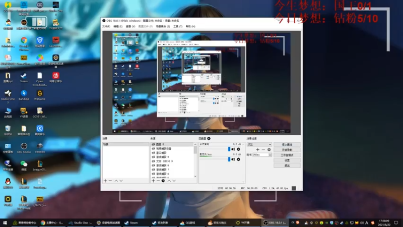Mute the 麦克风/Aux speaker icon
The width and height of the screenshot is (403, 227).
point(233,159)
